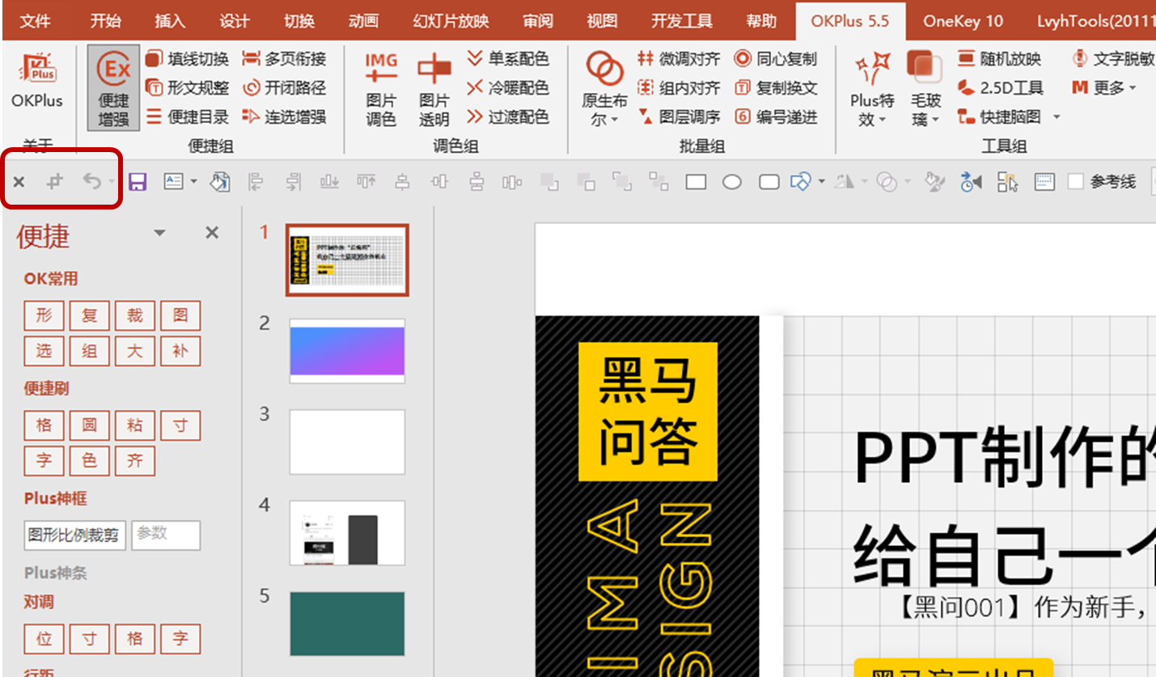Click the 过渡配色 tool
The height and width of the screenshot is (677, 1156).
508,117
